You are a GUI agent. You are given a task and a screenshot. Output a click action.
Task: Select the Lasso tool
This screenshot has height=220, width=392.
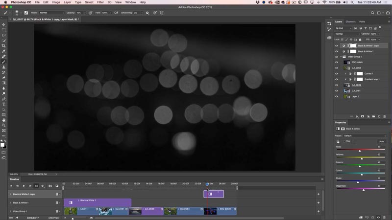tap(4, 35)
